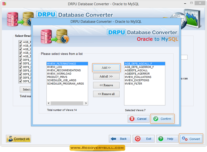Close the main window
The image size is (207, 152).
click(x=200, y=3)
